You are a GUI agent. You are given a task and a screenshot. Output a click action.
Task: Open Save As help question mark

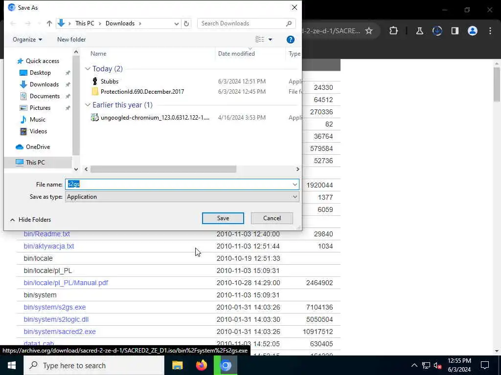tap(290, 40)
